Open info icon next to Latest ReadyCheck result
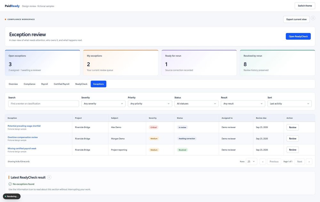The image size is (320, 202). [49, 177]
